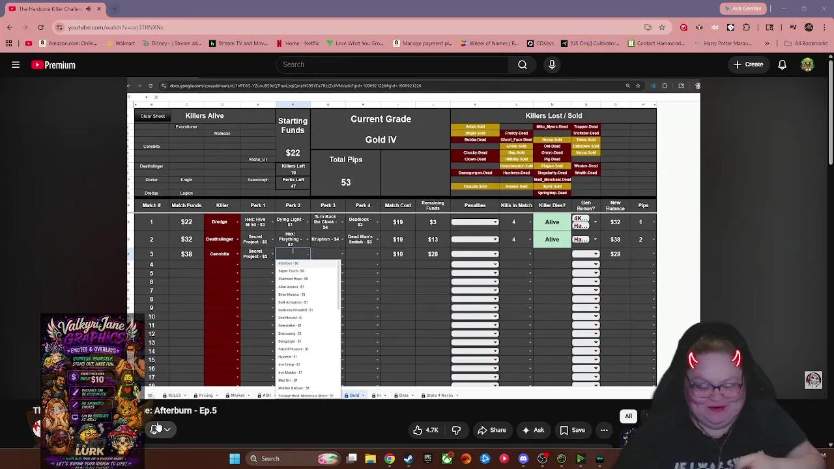Open the Chrome profile avatar
Screen dimensions: 834x469
click(809, 27)
